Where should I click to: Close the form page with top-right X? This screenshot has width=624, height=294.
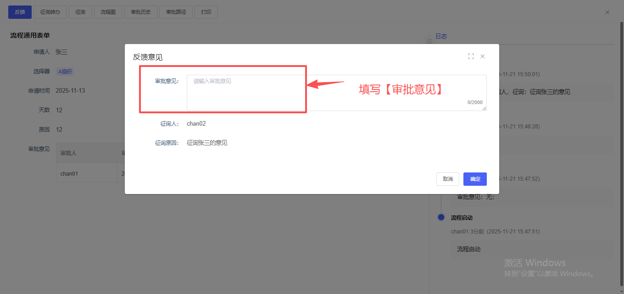[x=607, y=12]
